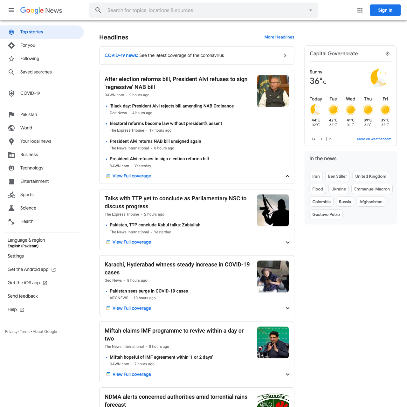Open the About Google footer link
Screen dimensions: 407x407
[45, 332]
